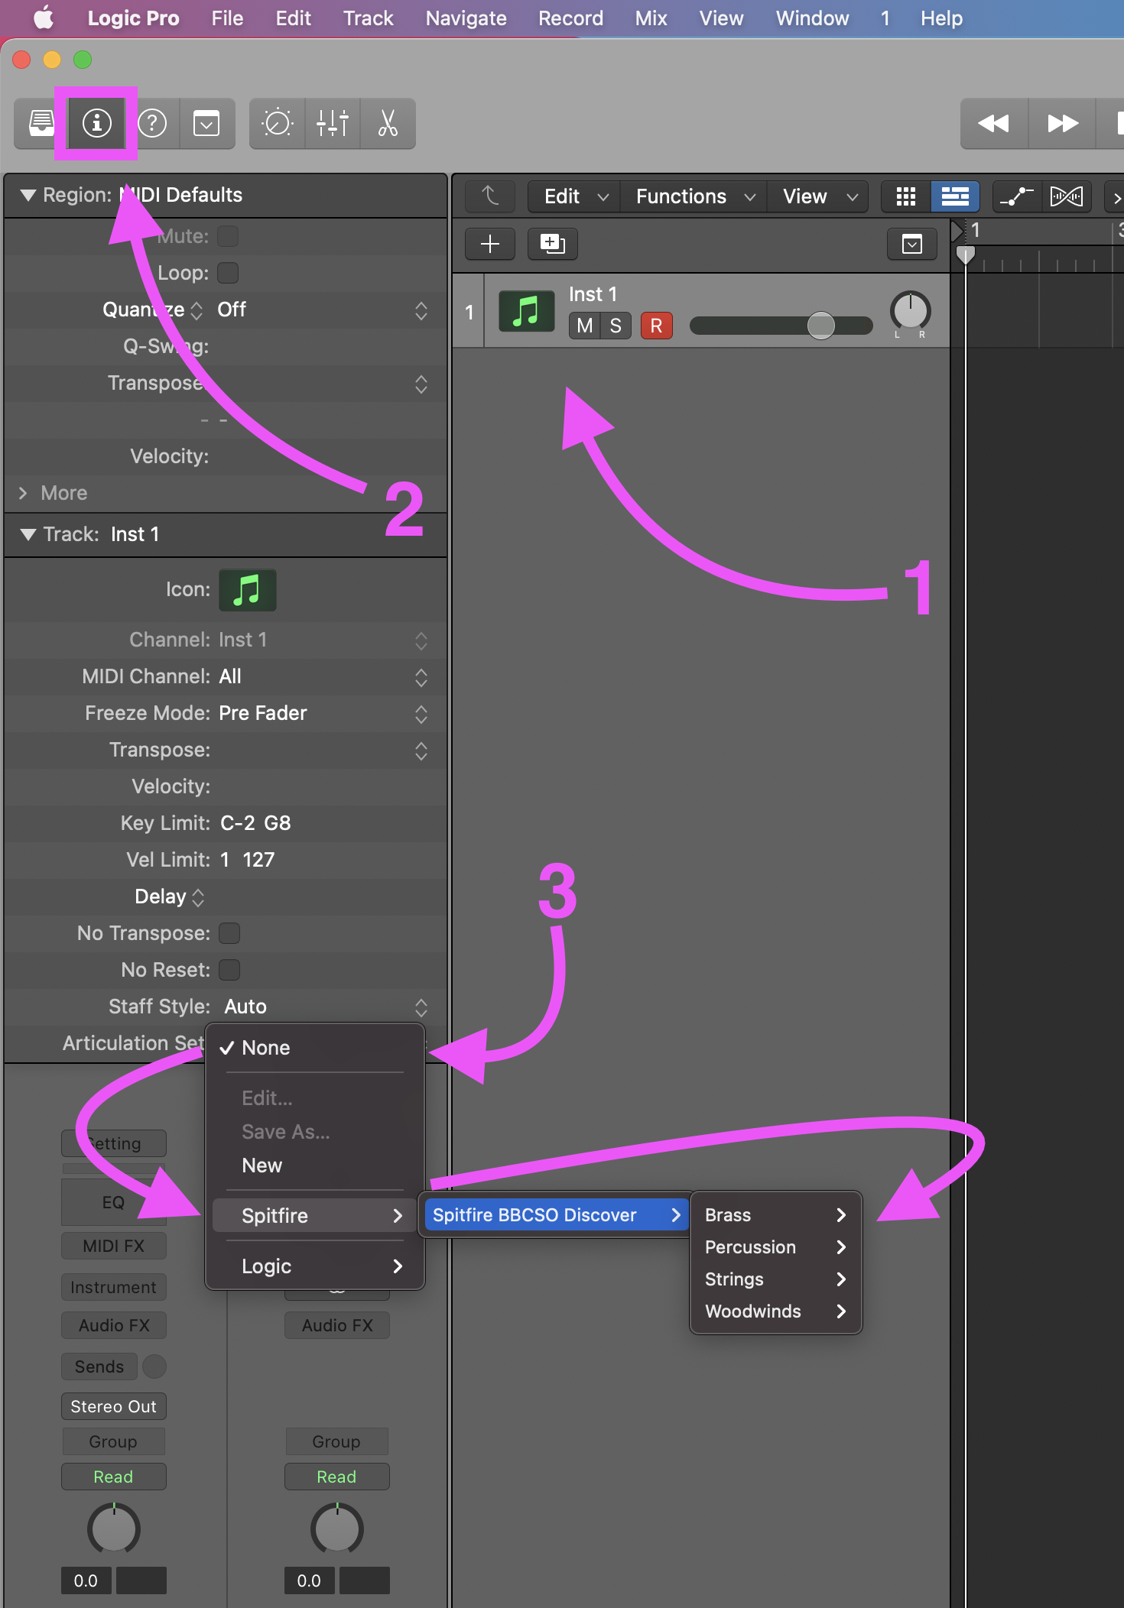
Task: Open the Library panel icon
Action: 41,123
